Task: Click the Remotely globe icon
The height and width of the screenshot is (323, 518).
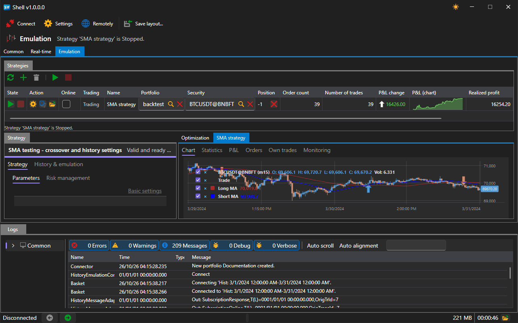Action: 86,24
